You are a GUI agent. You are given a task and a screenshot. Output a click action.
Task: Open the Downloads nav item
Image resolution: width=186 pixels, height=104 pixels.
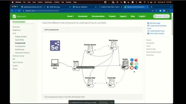pos(83,16)
